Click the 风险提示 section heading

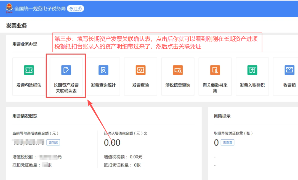(222, 116)
